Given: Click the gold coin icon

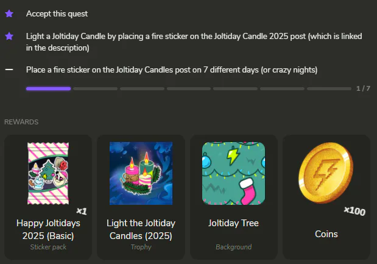Looking at the screenshot, I should point(326,173).
